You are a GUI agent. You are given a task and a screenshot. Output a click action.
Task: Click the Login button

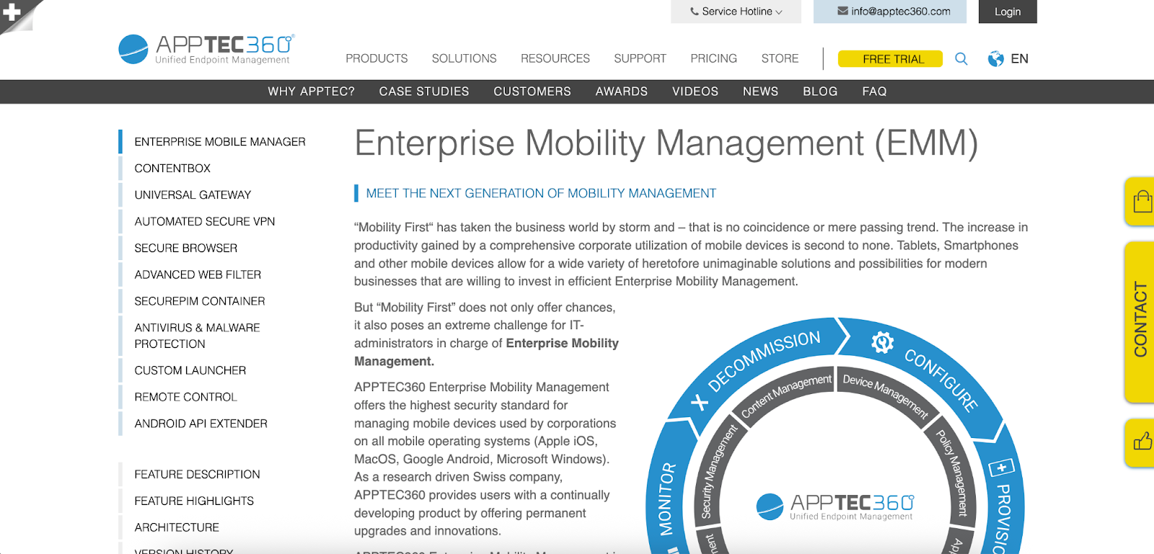tap(1008, 12)
